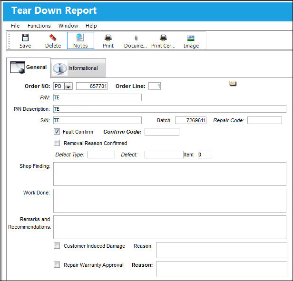Click the order number field 657701

pos(92,86)
